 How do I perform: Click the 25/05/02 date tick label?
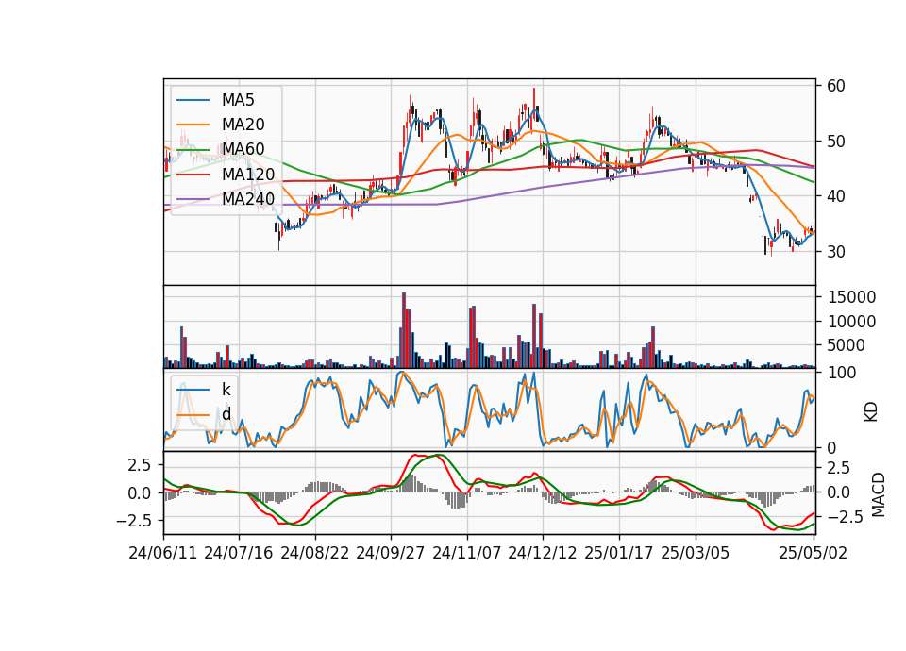813,553
